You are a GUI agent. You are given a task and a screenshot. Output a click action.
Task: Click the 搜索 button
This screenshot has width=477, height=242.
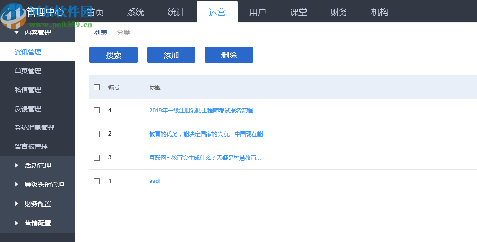pyautogui.click(x=114, y=55)
